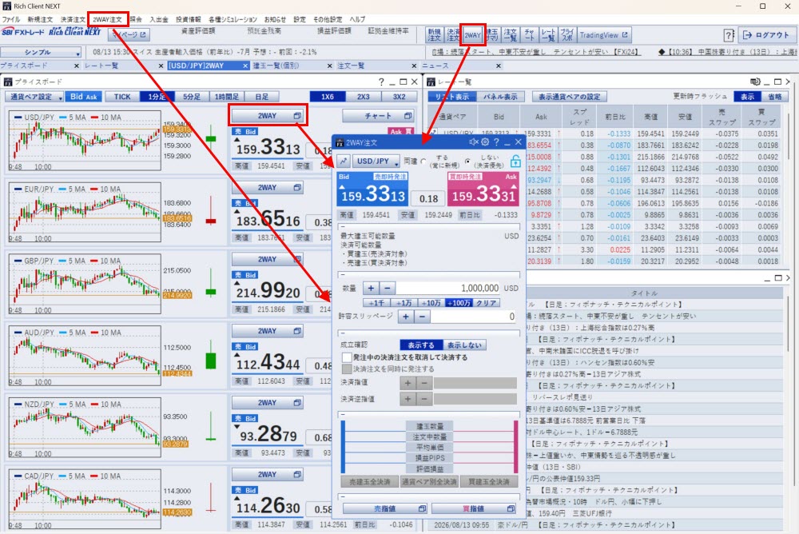Switch the price board to 2X3 layout
Viewport: 799px width, 534px height.
coord(364,97)
